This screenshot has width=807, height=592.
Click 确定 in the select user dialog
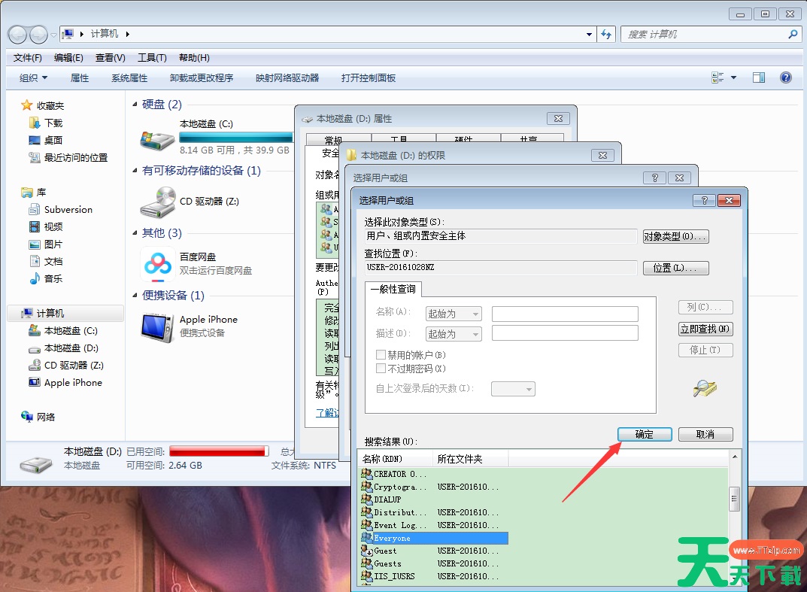[x=645, y=435]
